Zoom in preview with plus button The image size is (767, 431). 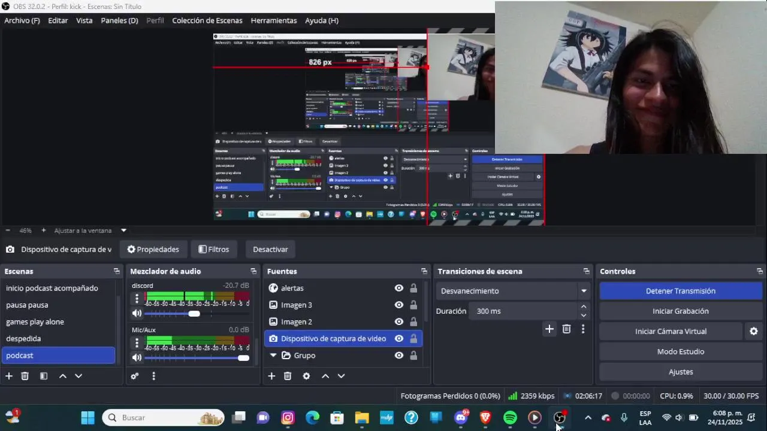(43, 230)
